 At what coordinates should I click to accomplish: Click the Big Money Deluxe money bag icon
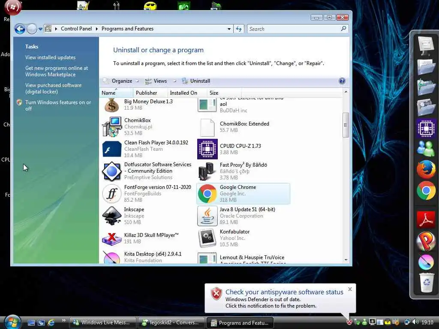point(112,106)
